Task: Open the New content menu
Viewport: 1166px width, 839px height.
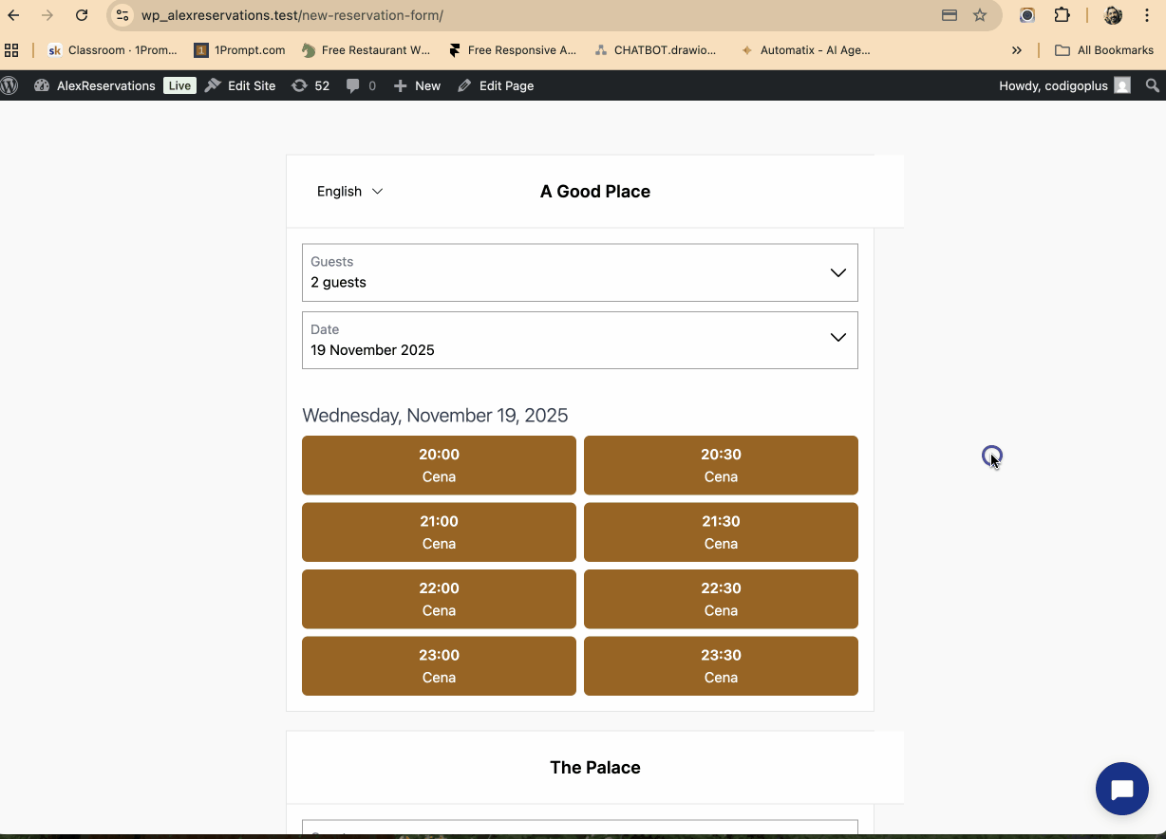Action: coord(417,85)
